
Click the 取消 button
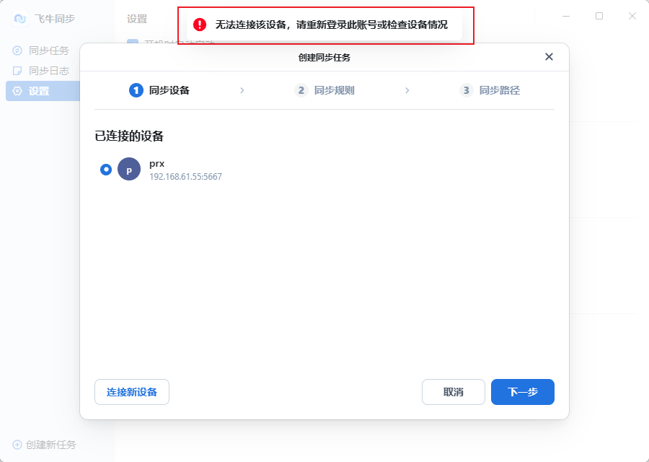click(x=454, y=392)
